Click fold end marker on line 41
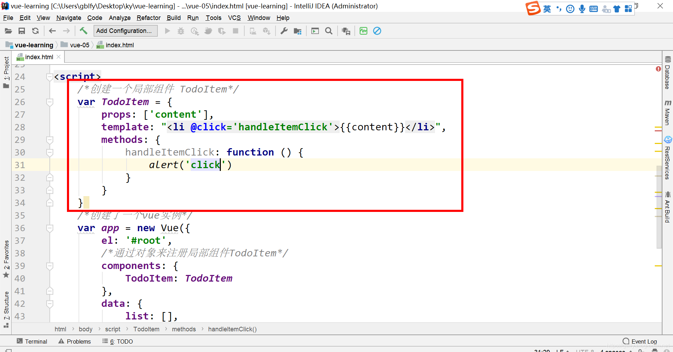The width and height of the screenshot is (673, 352). tap(50, 291)
